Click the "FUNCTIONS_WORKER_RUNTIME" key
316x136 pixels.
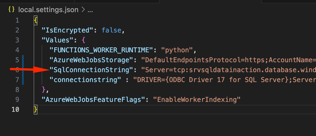pyautogui.click(x=101, y=50)
